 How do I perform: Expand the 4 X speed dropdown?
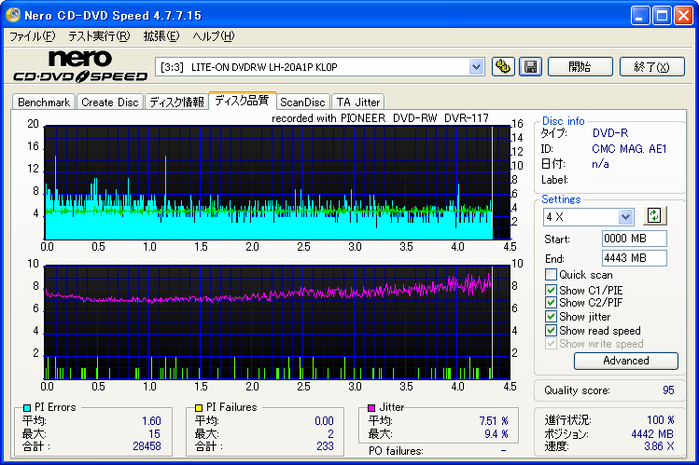click(x=625, y=216)
